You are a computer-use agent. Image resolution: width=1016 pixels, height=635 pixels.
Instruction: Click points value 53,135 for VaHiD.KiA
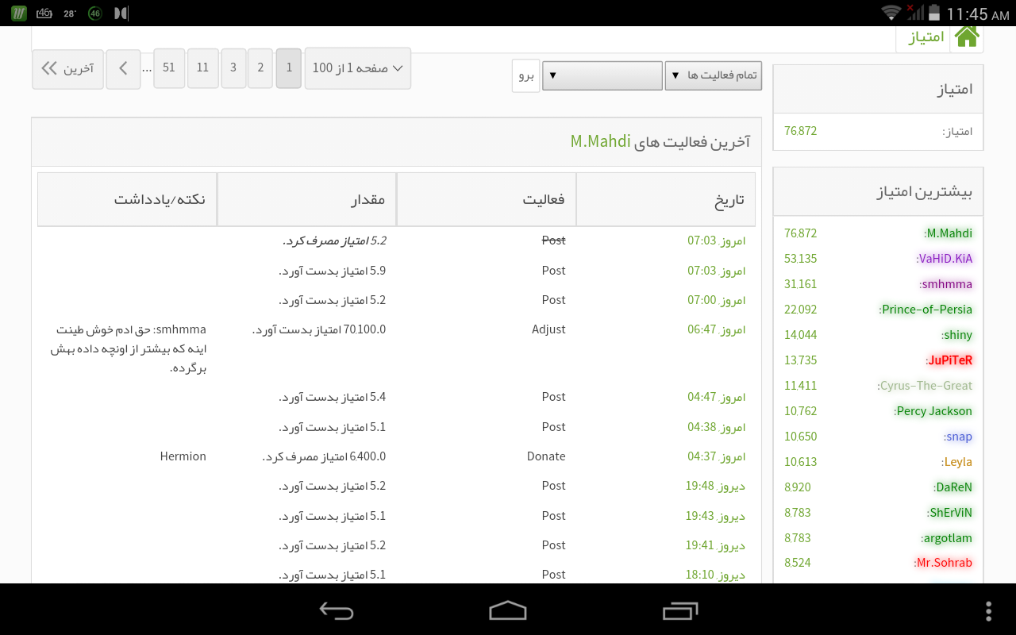[800, 259]
